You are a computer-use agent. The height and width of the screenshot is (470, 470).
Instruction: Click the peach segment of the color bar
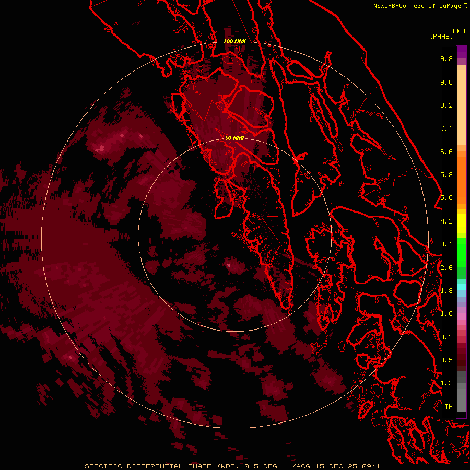coord(461,107)
